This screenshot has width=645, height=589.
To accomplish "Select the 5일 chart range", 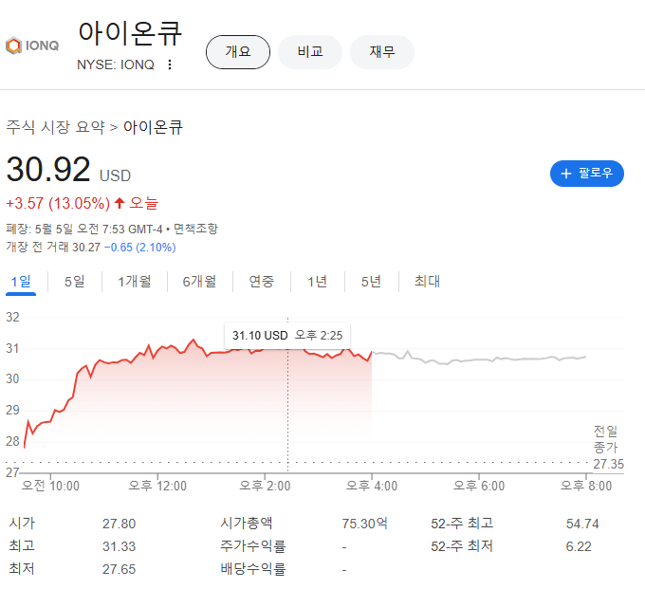I will point(74,282).
